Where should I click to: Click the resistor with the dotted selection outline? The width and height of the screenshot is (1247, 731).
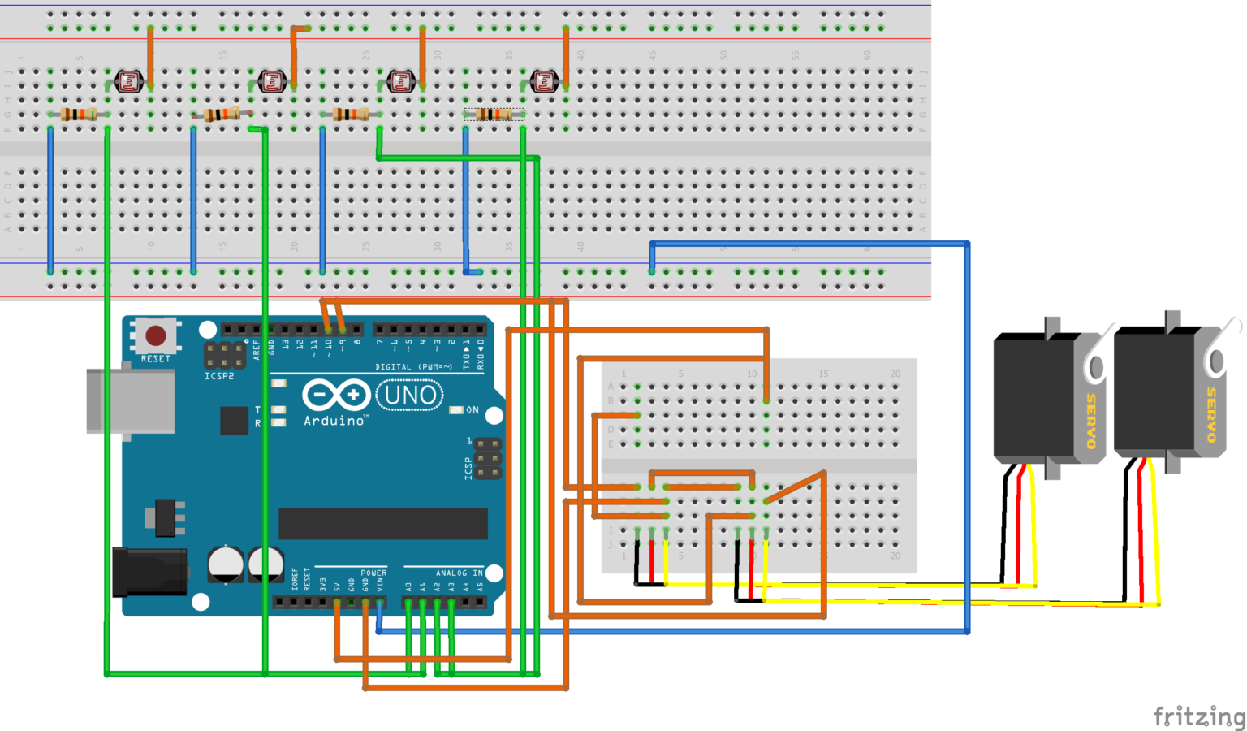(494, 115)
